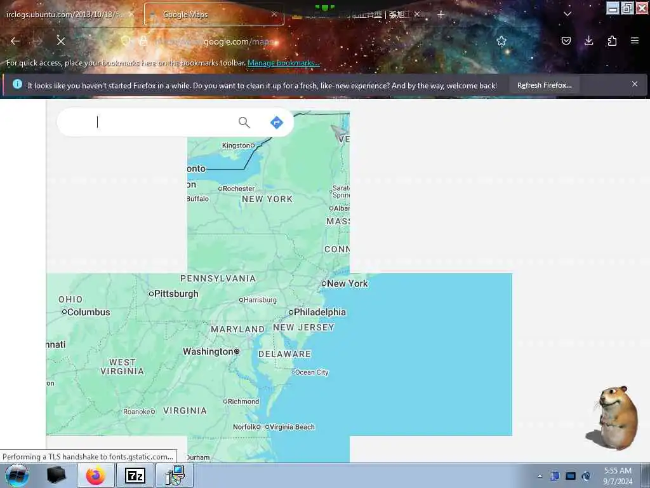Screen dimensions: 650x488
Task: Click the DELAWARE state label
Action: 284,354
